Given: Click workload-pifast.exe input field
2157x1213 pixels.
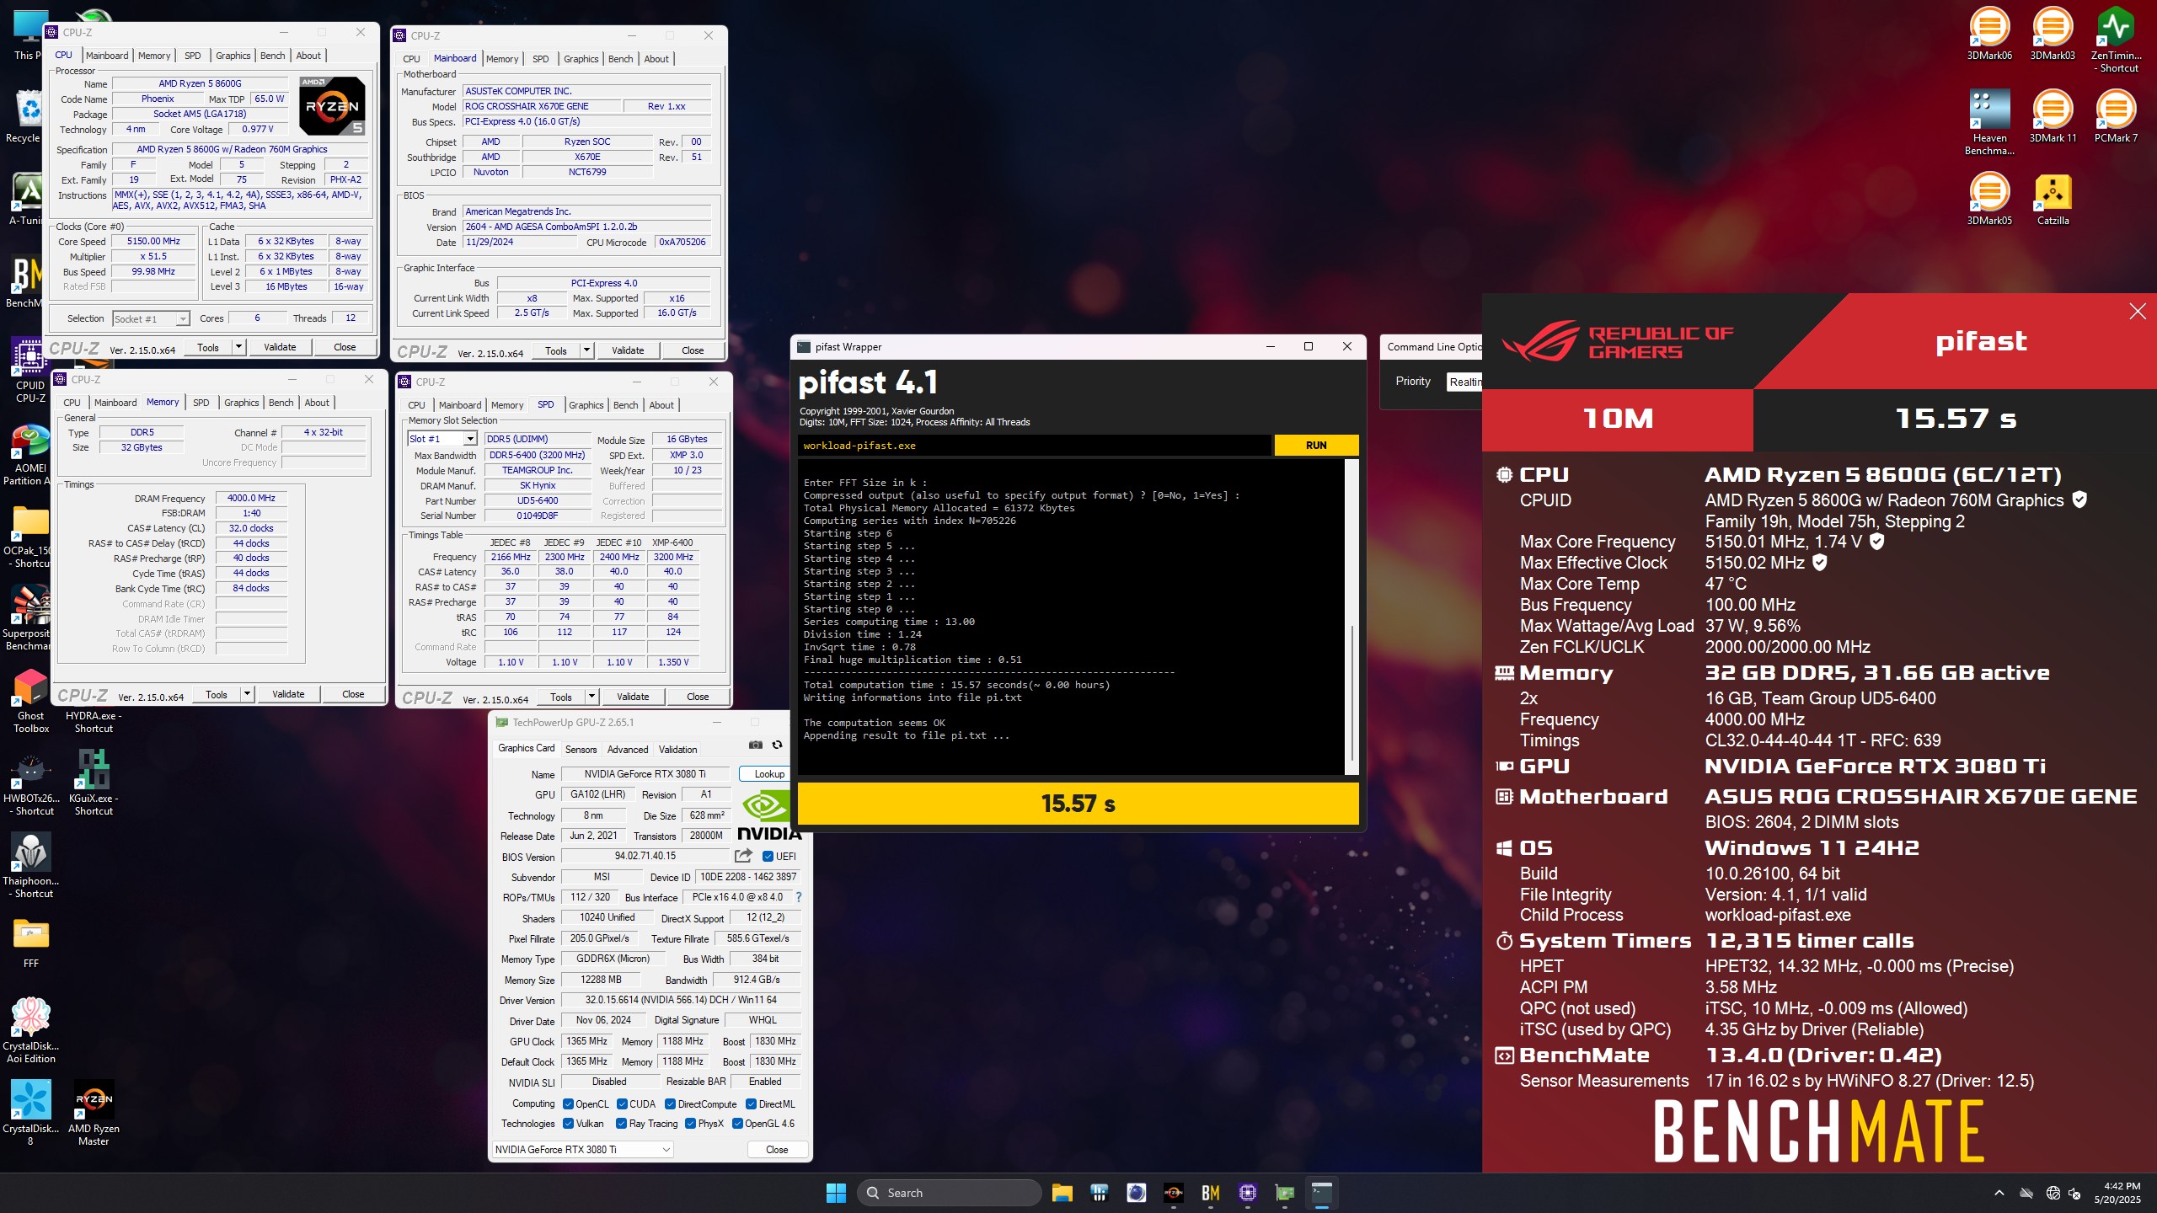Looking at the screenshot, I should click(1034, 446).
